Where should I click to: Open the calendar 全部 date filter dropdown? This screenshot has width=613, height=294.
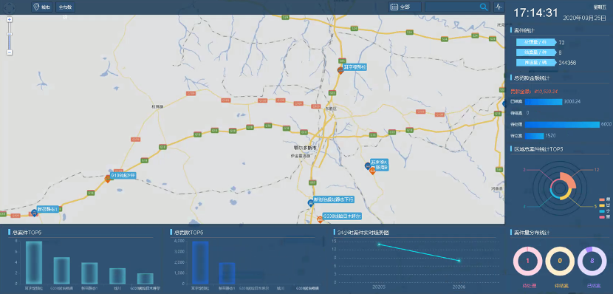point(405,7)
